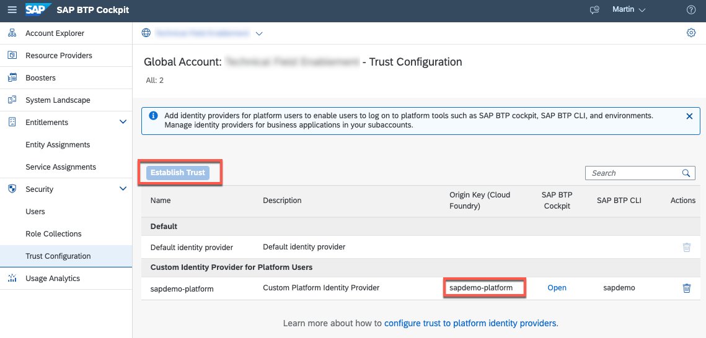Open the feedback chat icon

pyautogui.click(x=595, y=10)
